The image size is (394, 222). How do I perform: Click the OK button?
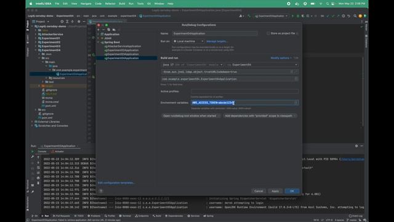292,191
